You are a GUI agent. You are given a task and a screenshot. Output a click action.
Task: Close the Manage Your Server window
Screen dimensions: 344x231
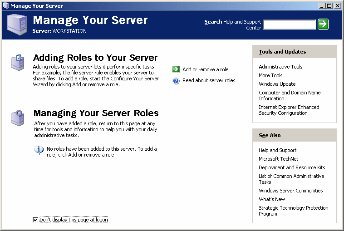click(337, 6)
